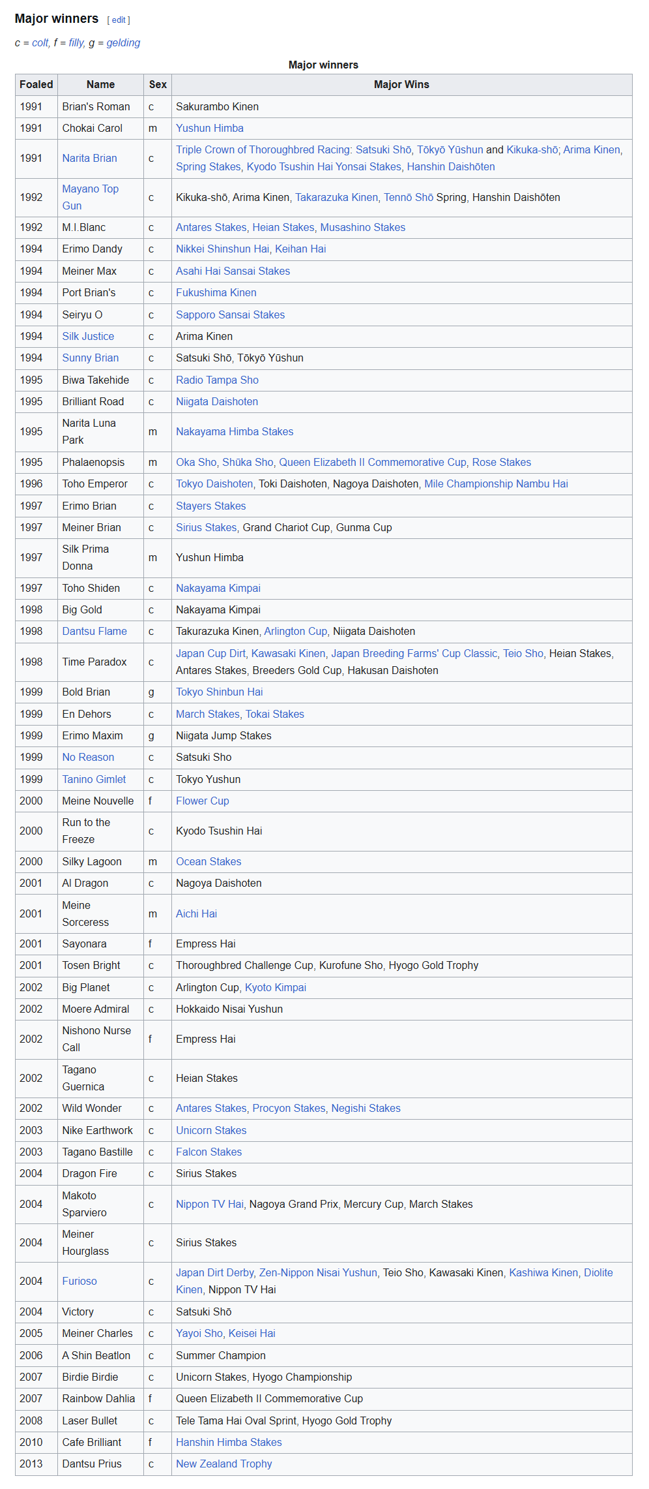Open the Sapporo Sansai Stakes link

tap(230, 315)
